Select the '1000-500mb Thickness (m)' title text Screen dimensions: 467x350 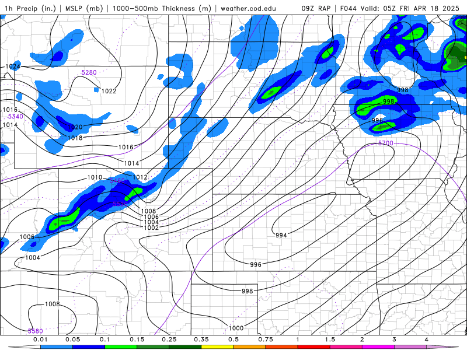(162, 8)
